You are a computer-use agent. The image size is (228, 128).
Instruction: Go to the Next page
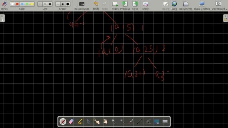(135, 6)
